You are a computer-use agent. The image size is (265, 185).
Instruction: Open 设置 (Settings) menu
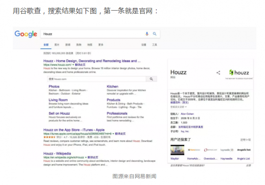click(x=144, y=45)
